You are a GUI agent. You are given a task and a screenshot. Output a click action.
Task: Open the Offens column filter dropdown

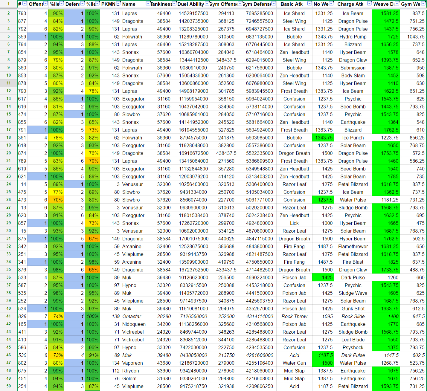point(45,4)
